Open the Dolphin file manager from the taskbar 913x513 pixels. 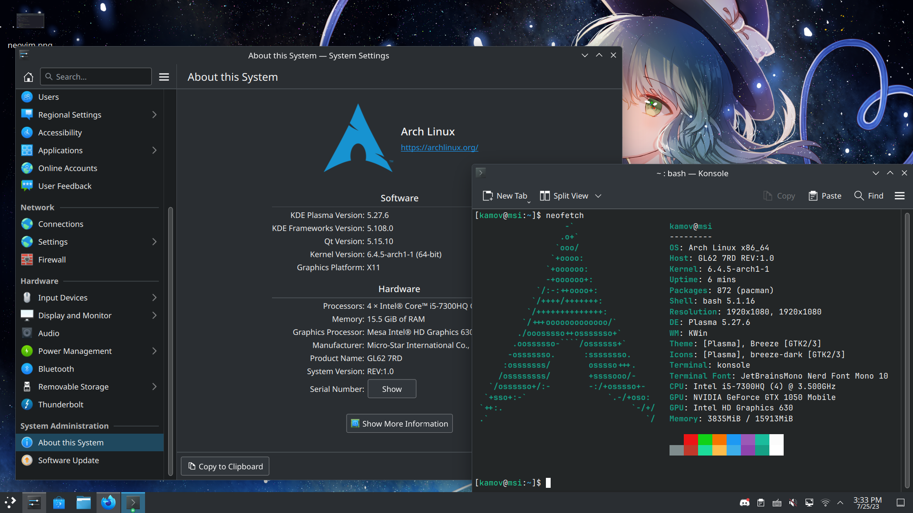coord(84,503)
